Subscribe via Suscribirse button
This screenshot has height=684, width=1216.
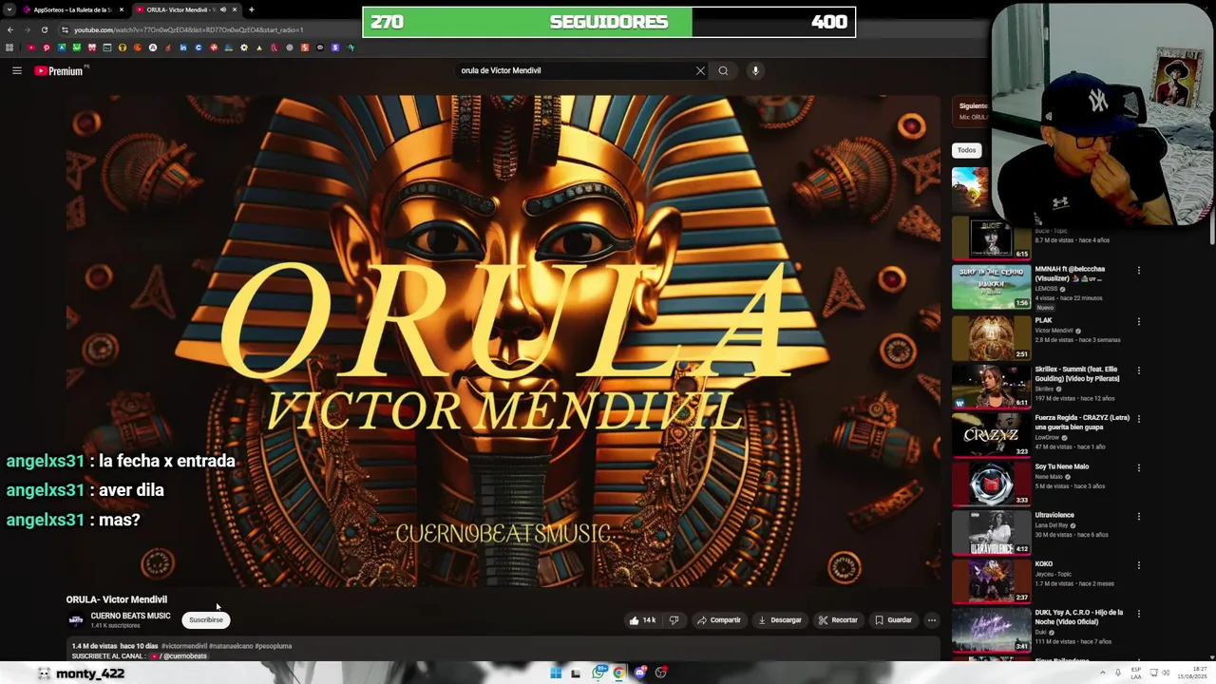click(x=206, y=620)
